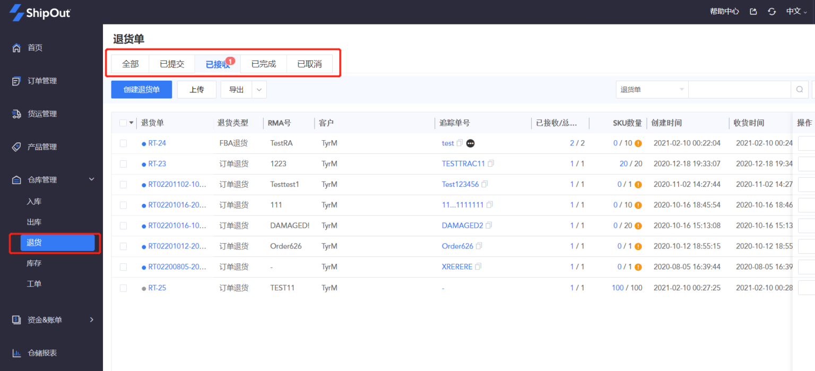Open the 中文 language dropdown

(x=796, y=11)
